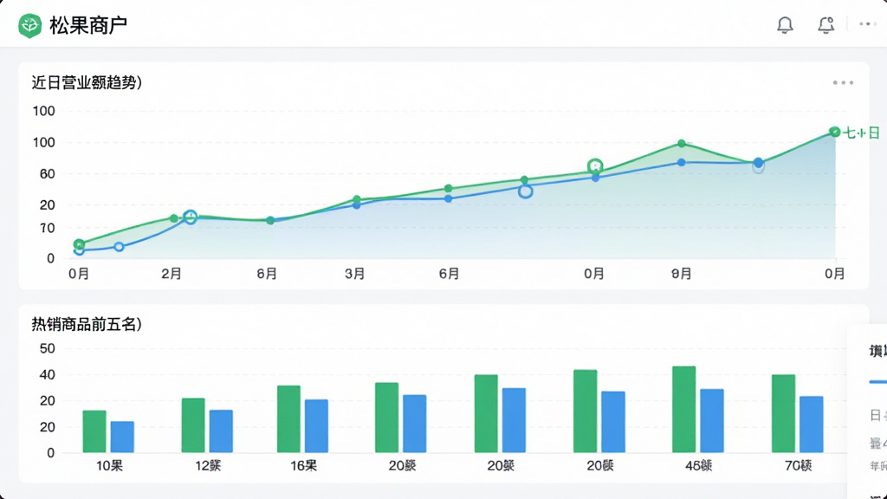Open the 近日营业额趋势 card's three-dot menu
The height and width of the screenshot is (499, 887).
pyautogui.click(x=843, y=82)
